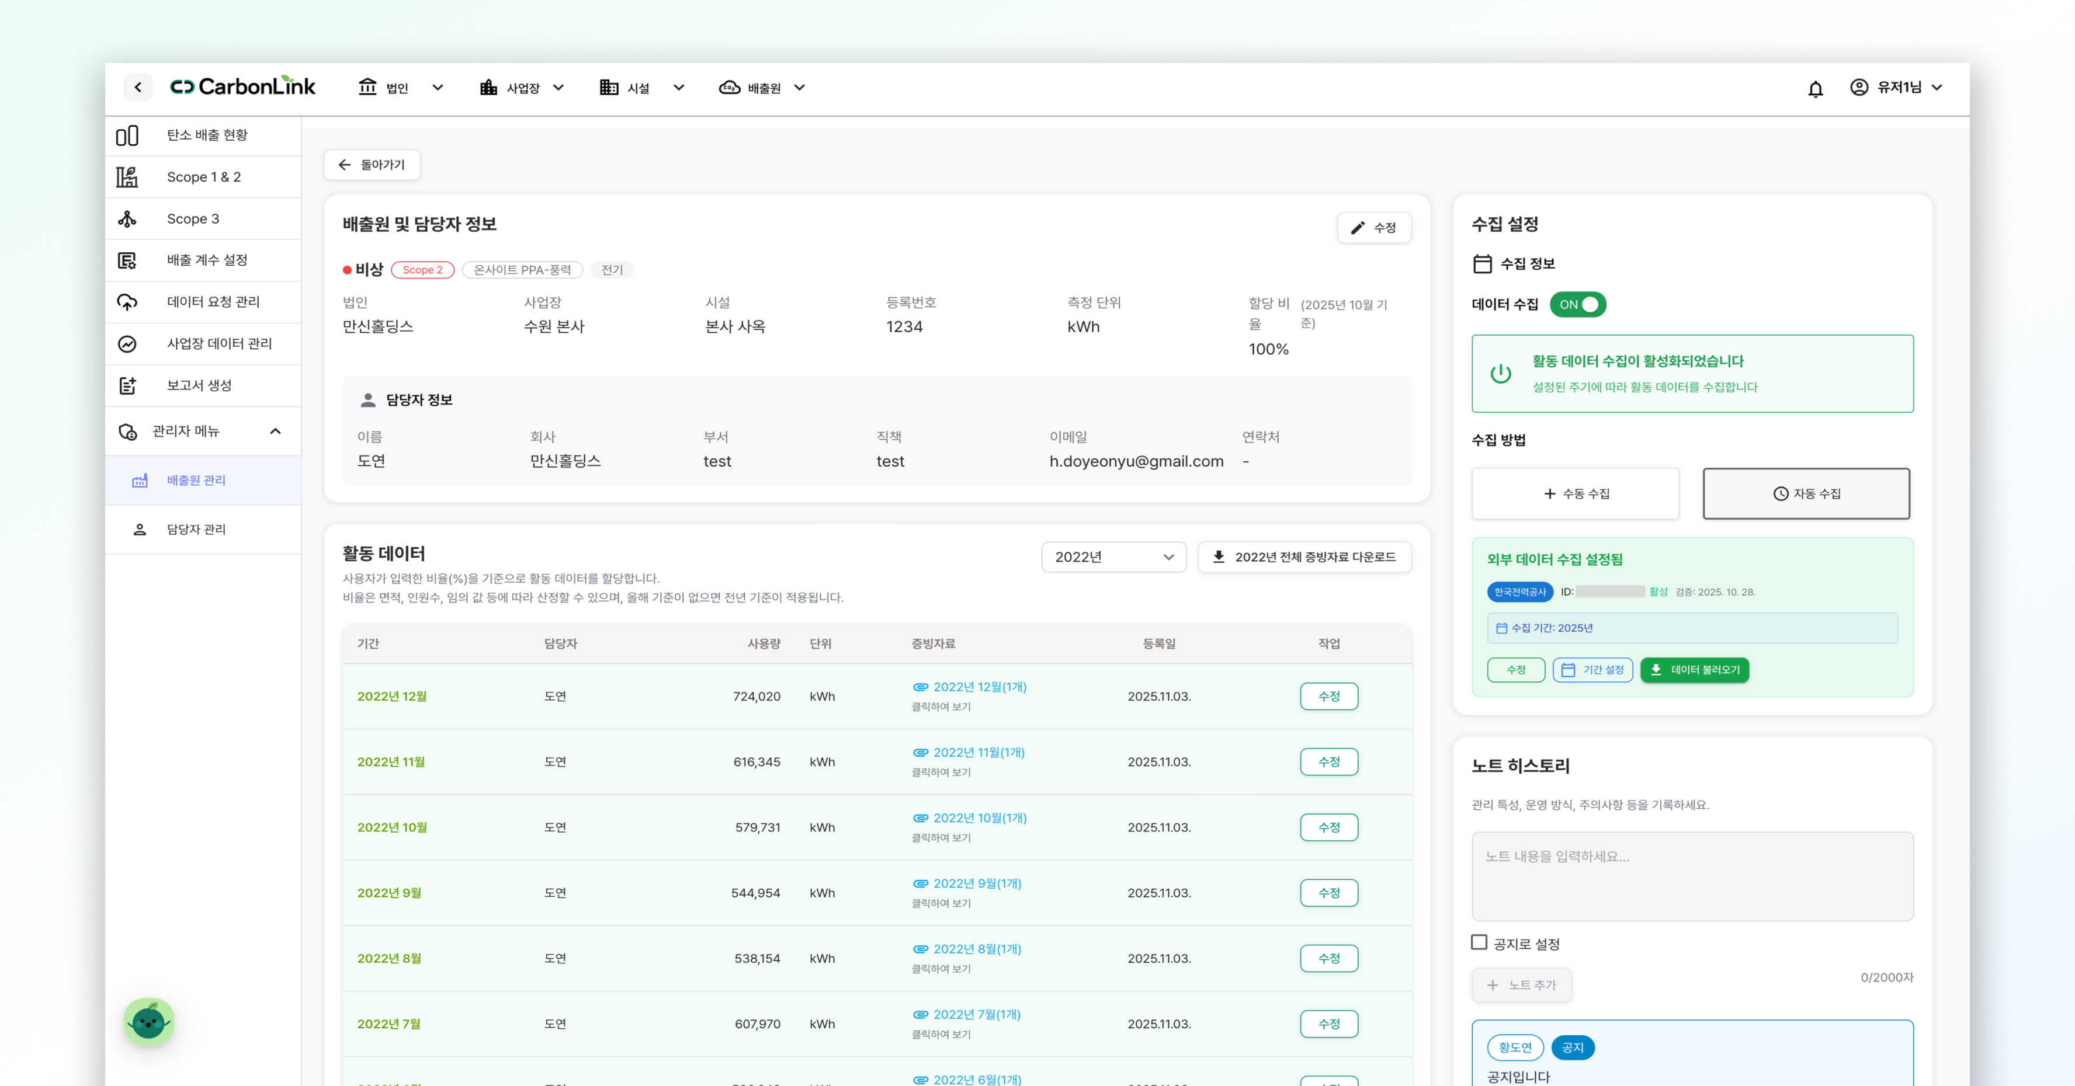The width and height of the screenshot is (2075, 1086).
Task: Click the 담당자 관리 person icon
Action: (x=140, y=530)
